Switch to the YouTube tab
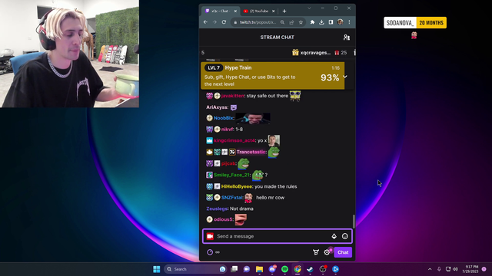Screen dimensions: 492x276 point(259,11)
